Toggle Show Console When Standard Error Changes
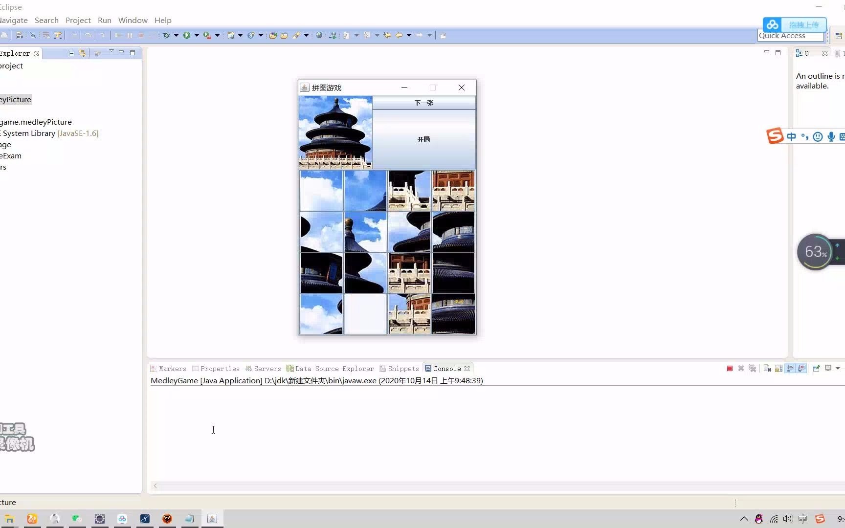 (801, 368)
